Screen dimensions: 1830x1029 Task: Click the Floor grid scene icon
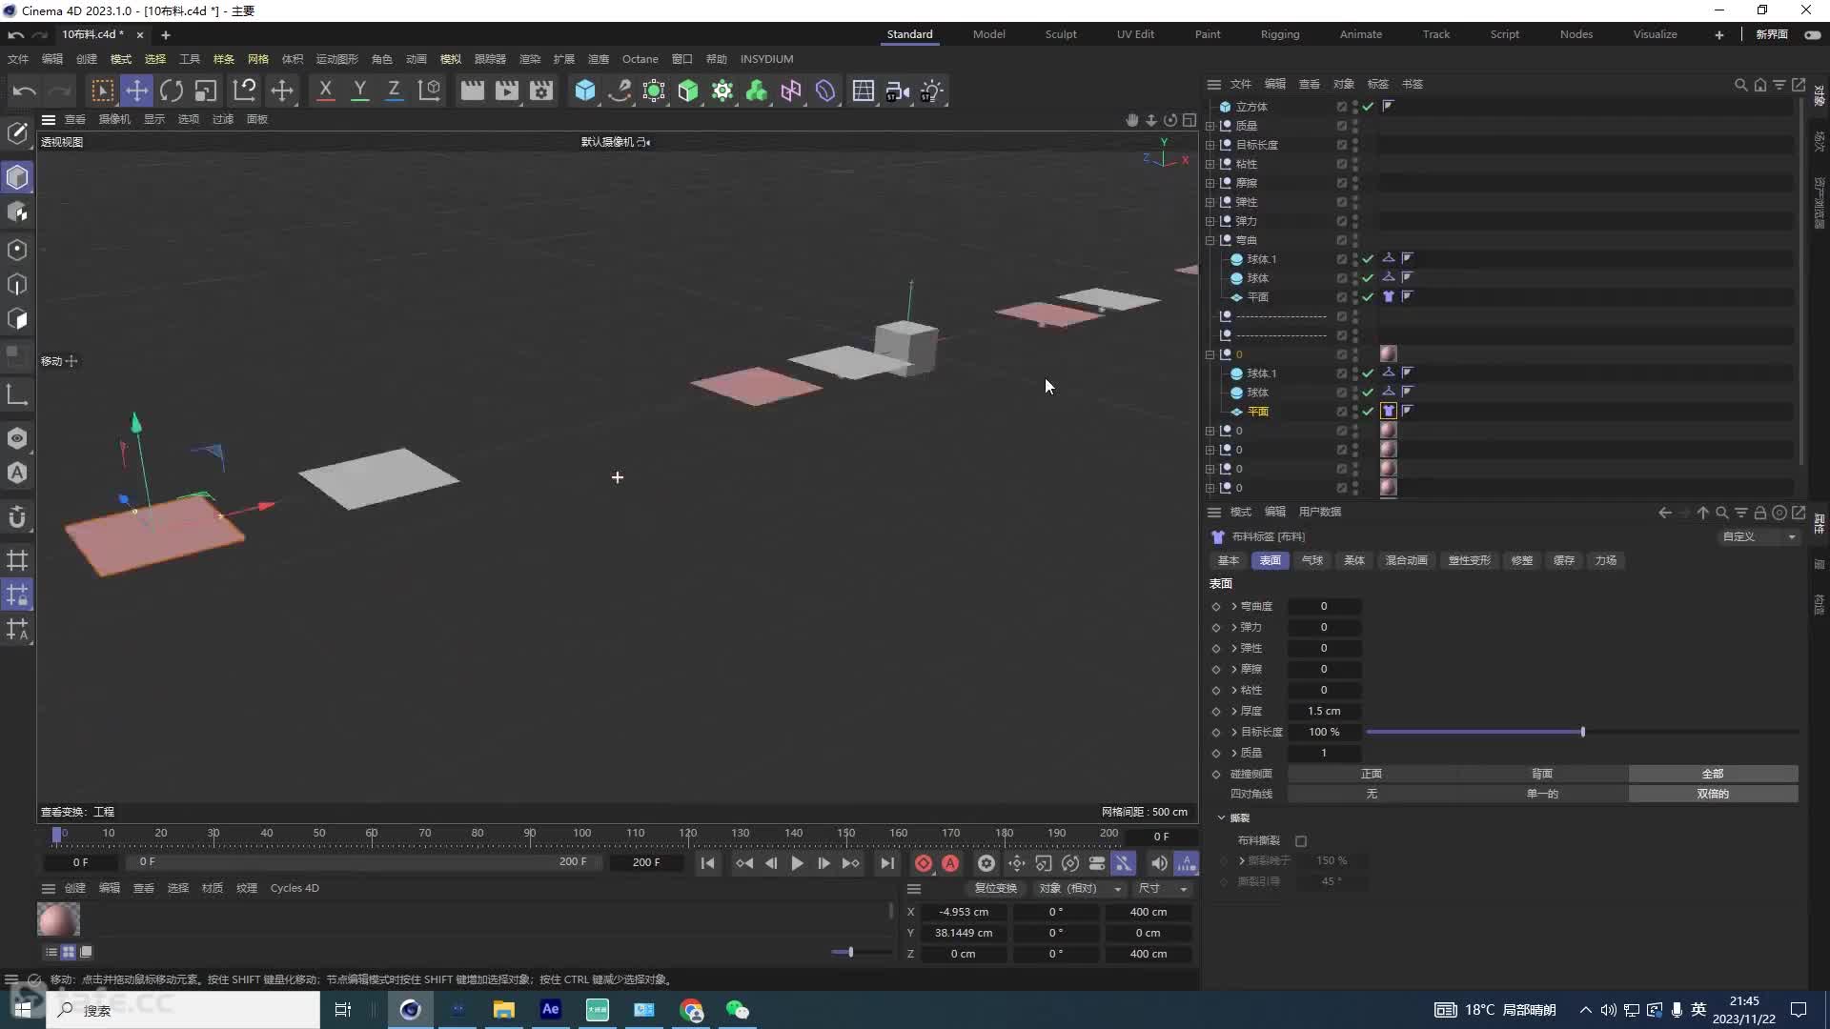tap(864, 91)
